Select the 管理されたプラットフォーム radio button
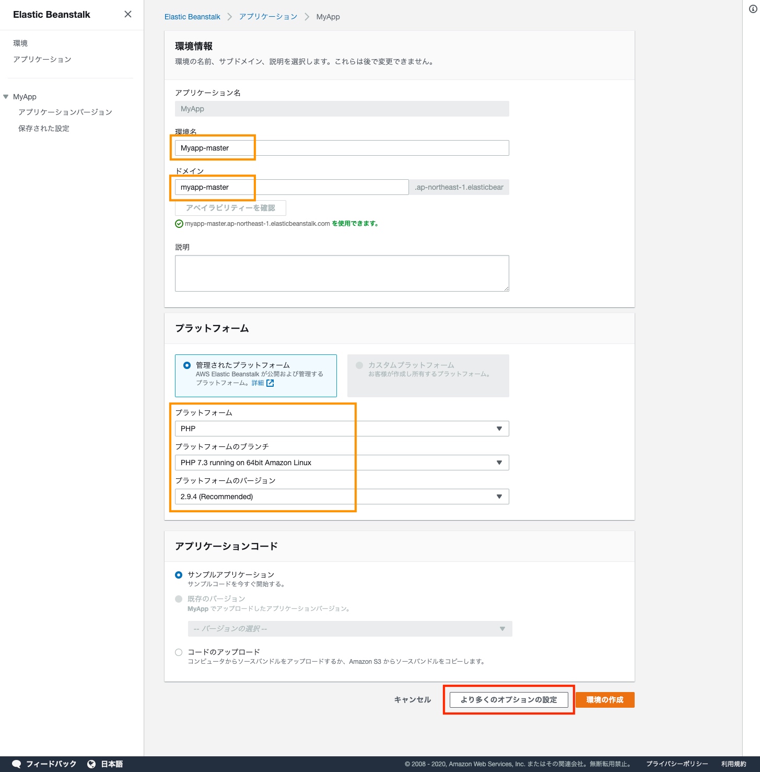 click(x=187, y=365)
